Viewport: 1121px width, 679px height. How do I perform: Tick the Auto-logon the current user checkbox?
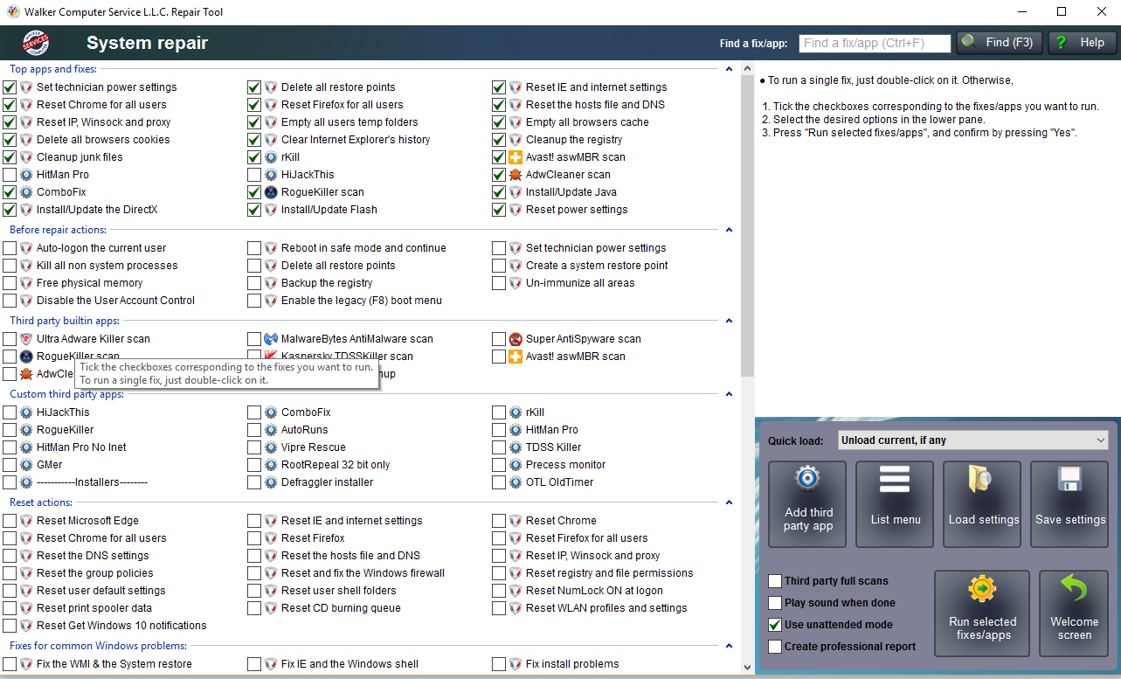coord(10,248)
